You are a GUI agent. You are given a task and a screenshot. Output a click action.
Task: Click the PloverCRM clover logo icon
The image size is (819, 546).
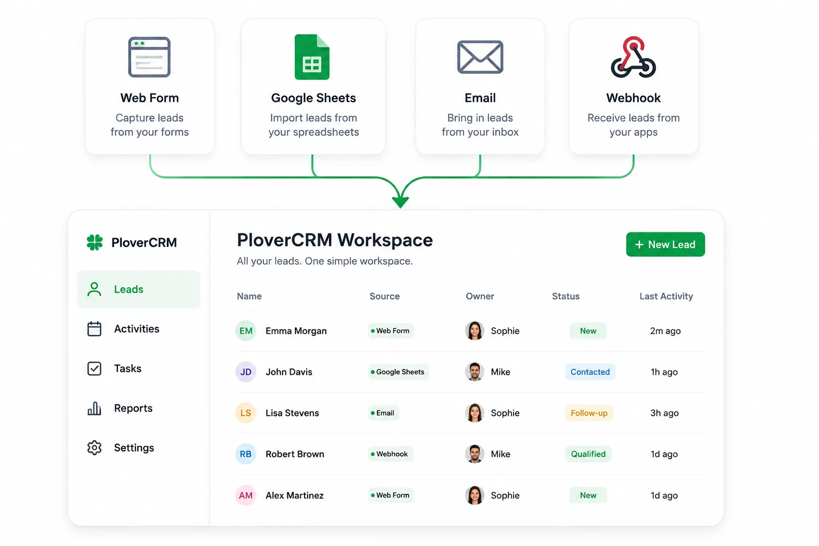click(x=94, y=243)
